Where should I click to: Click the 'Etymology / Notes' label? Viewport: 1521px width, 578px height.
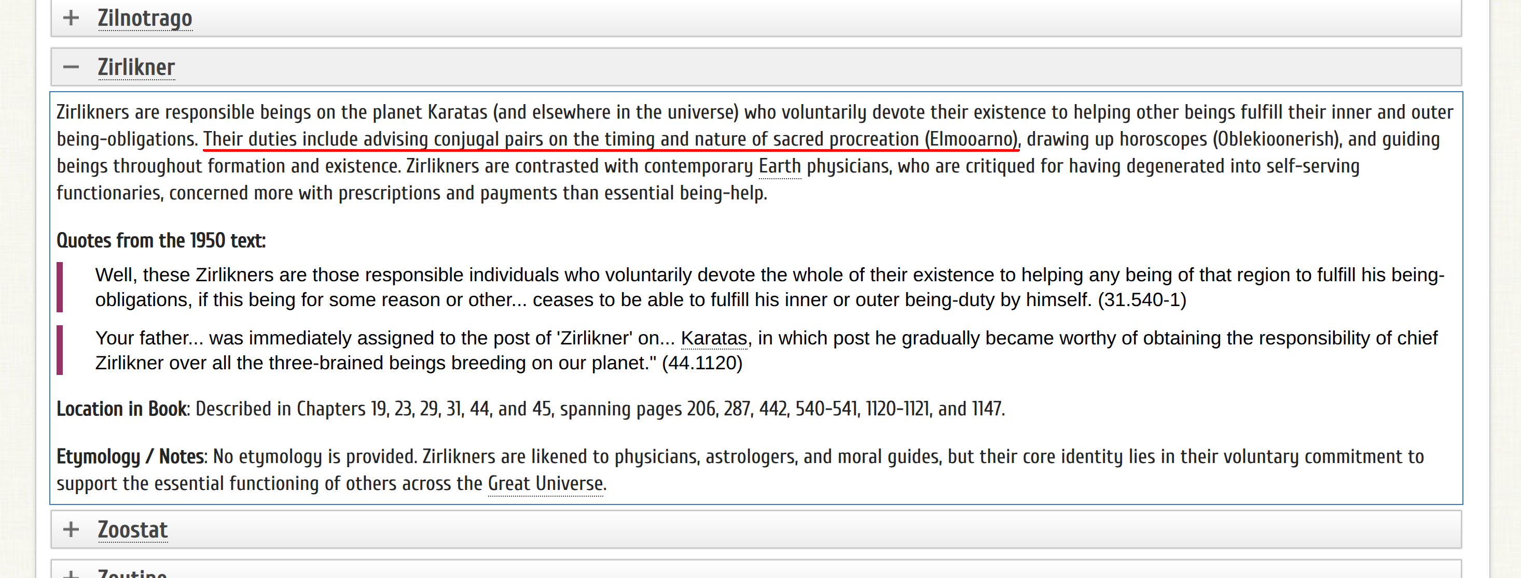(131, 456)
